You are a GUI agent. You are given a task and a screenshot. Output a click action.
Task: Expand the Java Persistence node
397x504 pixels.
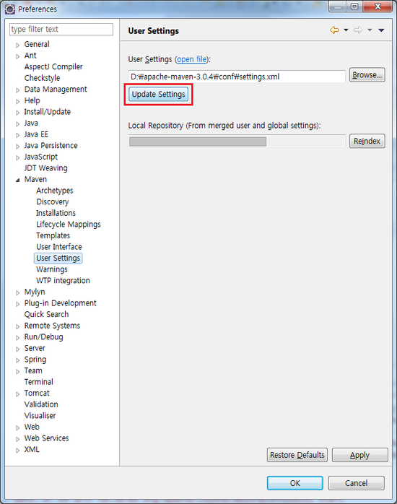tap(17, 147)
